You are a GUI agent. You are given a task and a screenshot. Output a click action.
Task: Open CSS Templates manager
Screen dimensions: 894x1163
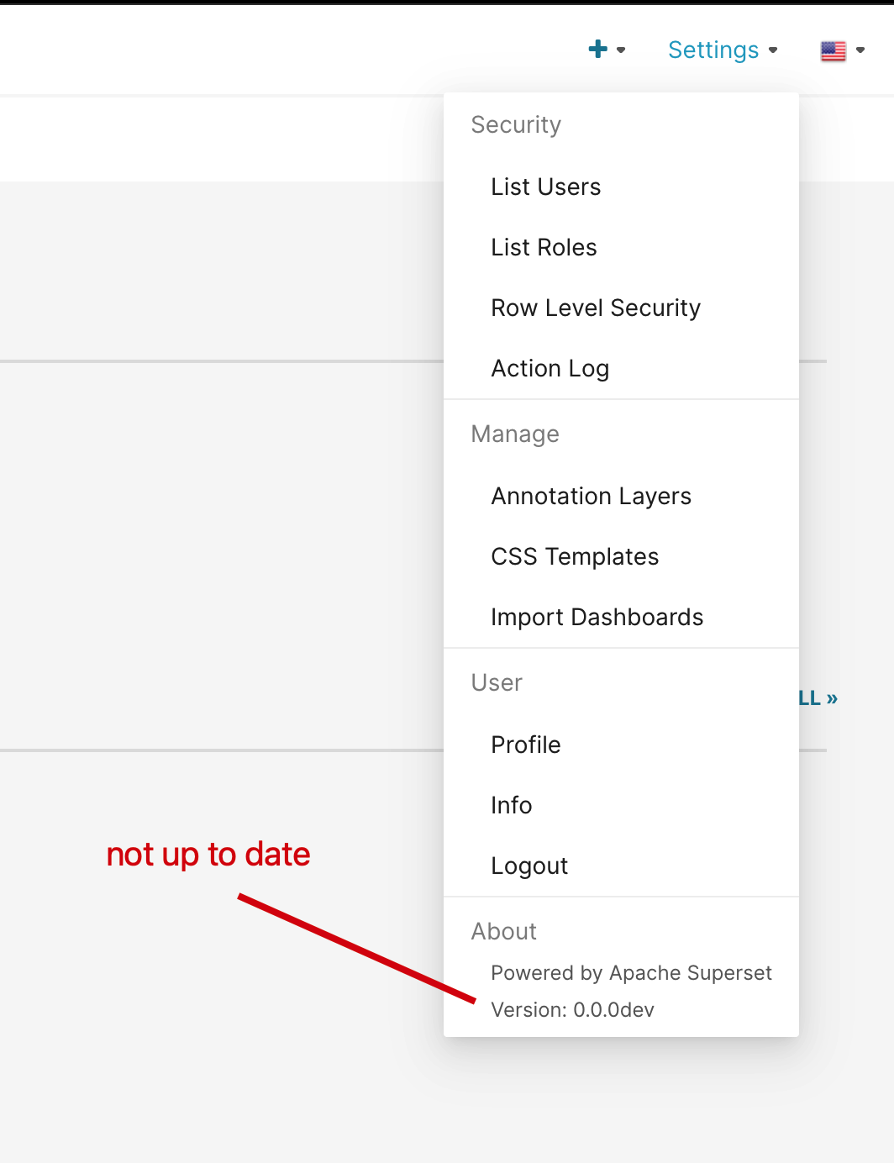tap(575, 556)
